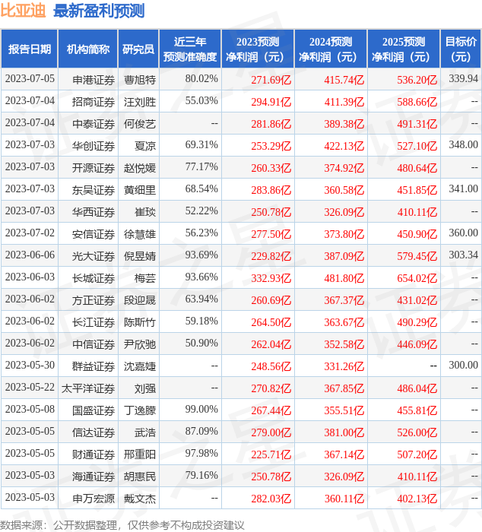
Task: Click the 报告日期 column header
Action: 30,49
